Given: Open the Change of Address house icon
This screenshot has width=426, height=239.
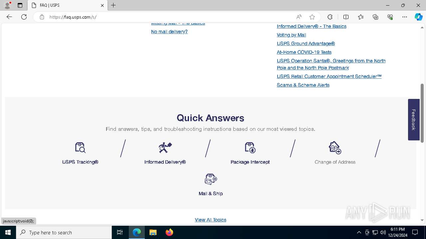Looking at the screenshot, I should coord(335,147).
